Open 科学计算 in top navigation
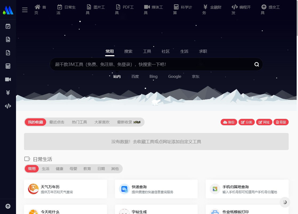Viewport: 298px width, 214px height. (x=183, y=10)
